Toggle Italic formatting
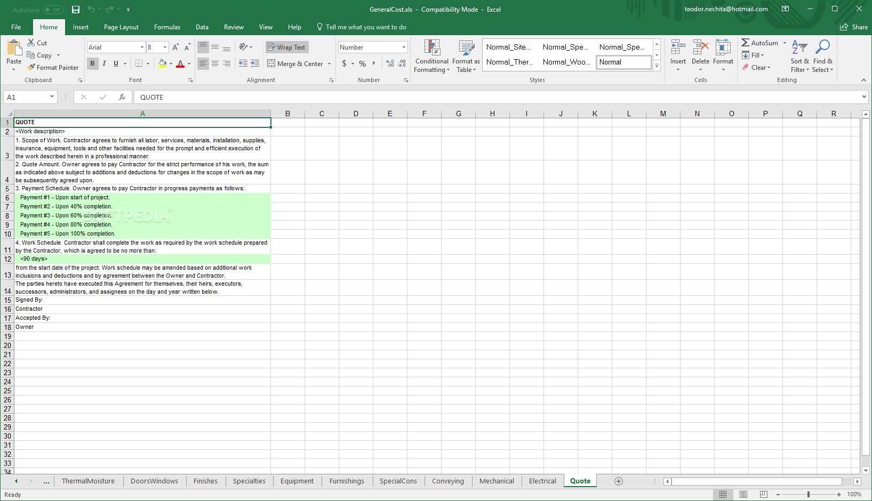 point(104,63)
